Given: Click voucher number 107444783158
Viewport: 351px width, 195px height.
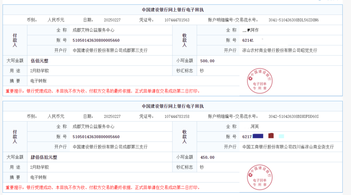Looking at the screenshot, I should click(177, 116).
